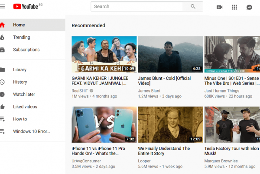Click the 4:28 duration badge
260x174 pixels.
pos(196,69)
